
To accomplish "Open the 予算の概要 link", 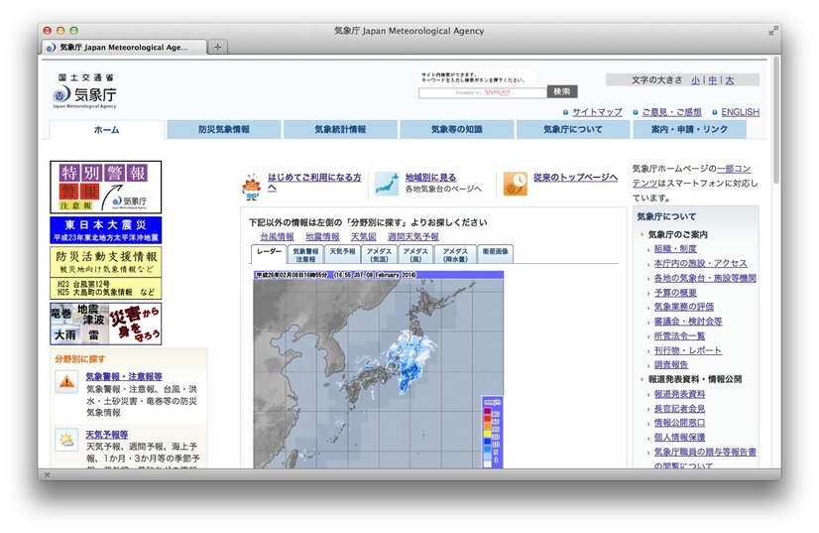I will click(x=675, y=293).
